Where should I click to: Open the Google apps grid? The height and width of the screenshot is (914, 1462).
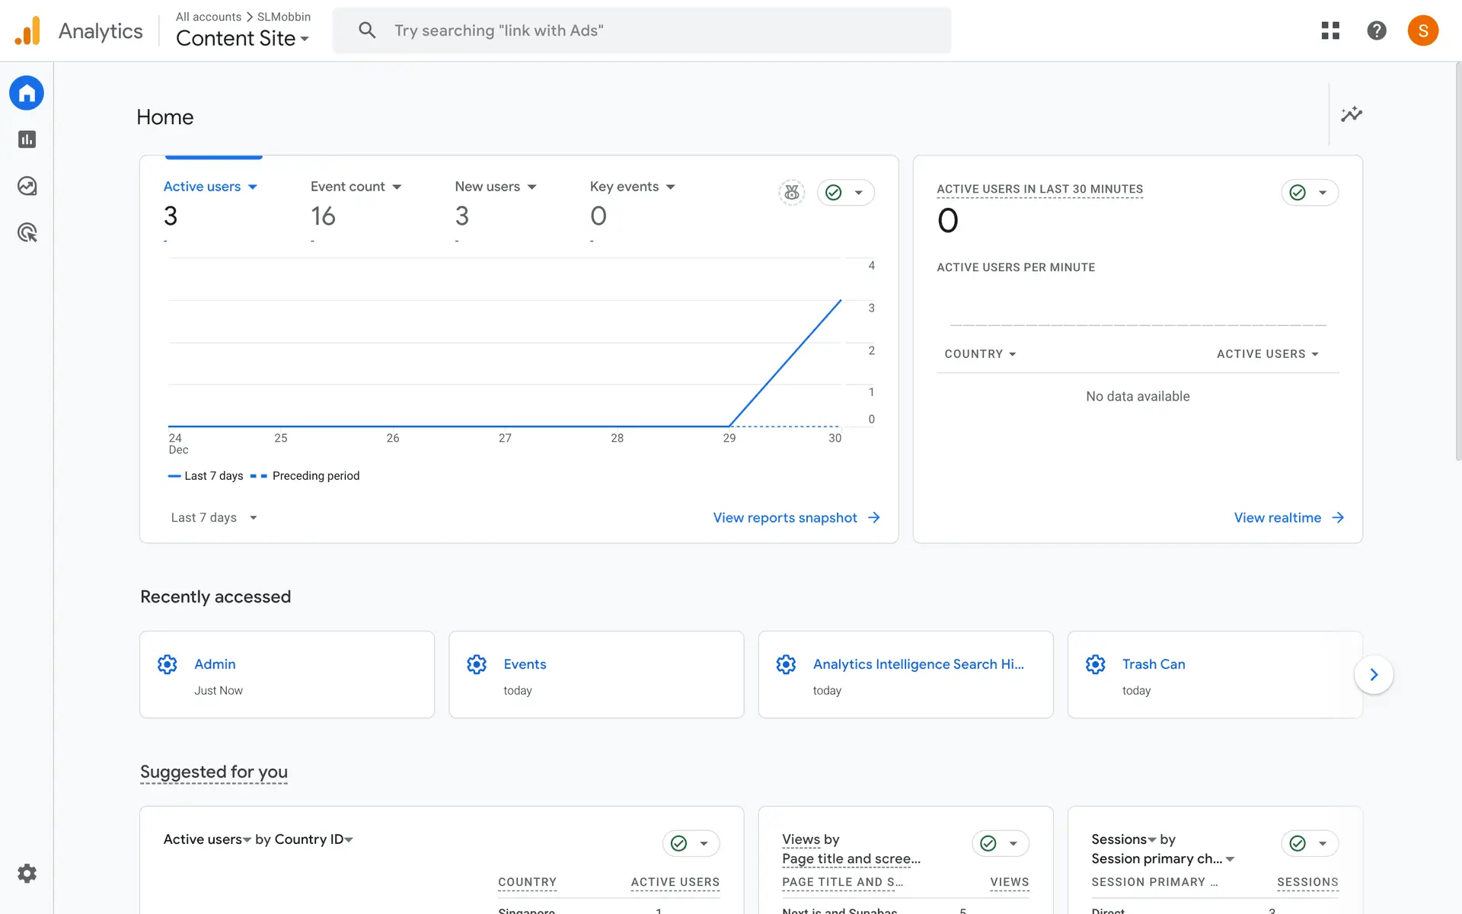click(x=1330, y=30)
